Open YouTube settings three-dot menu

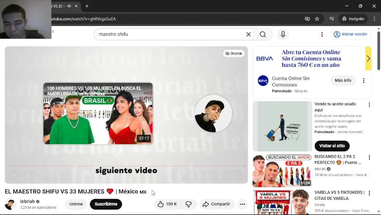point(322,34)
